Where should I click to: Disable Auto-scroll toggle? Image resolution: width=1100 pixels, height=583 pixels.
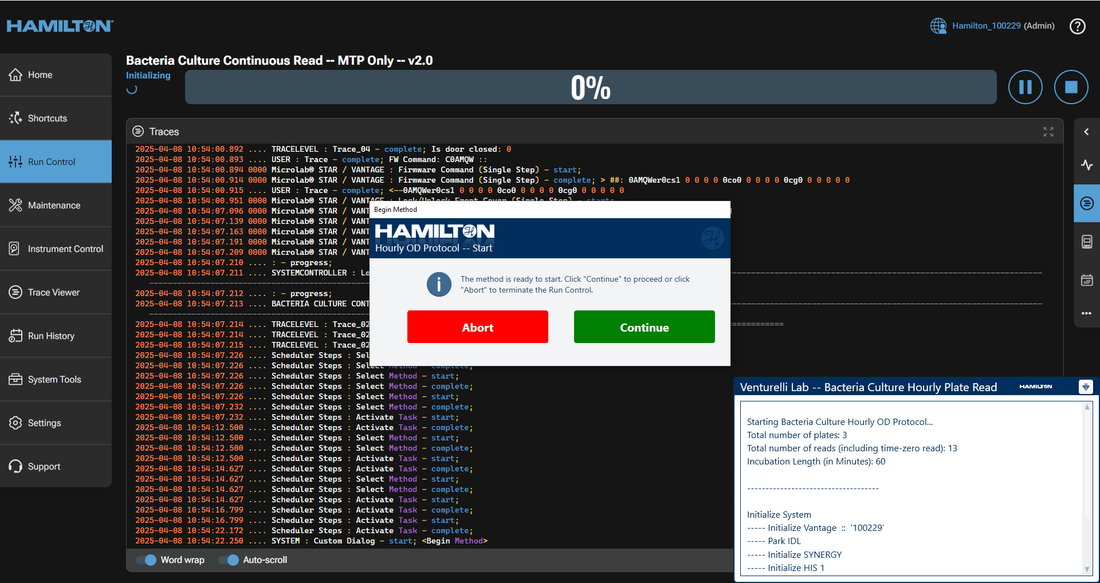229,560
